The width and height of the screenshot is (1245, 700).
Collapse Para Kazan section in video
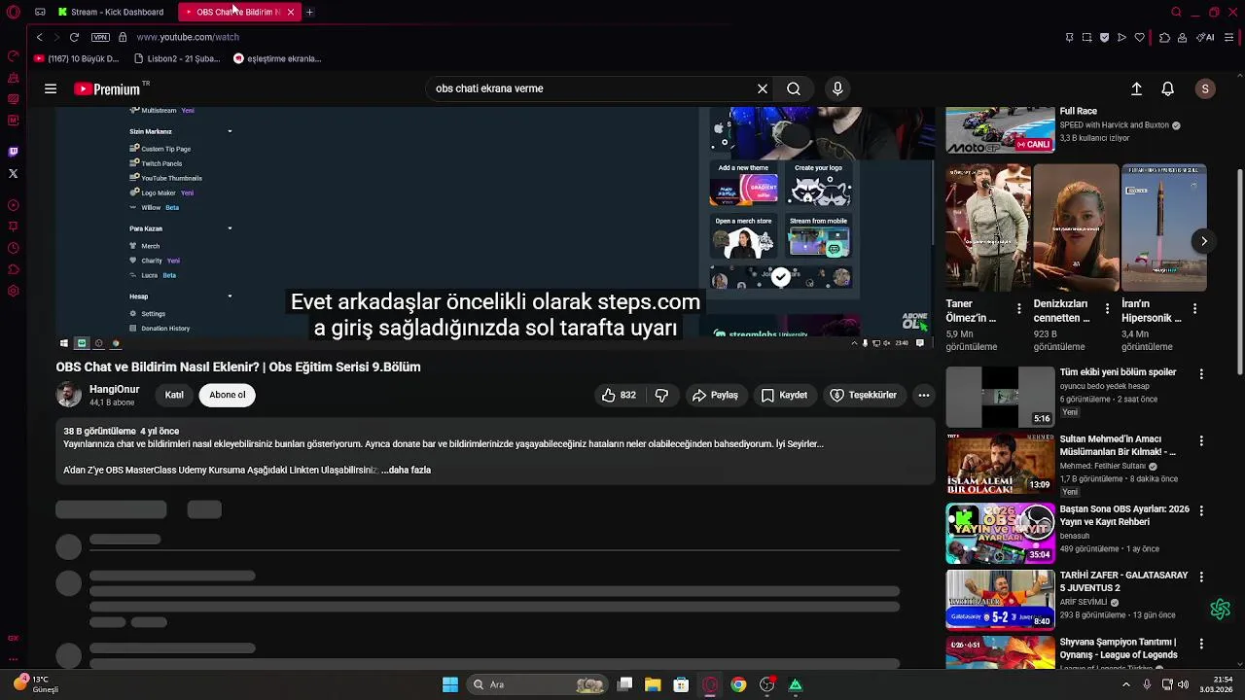[x=231, y=228]
